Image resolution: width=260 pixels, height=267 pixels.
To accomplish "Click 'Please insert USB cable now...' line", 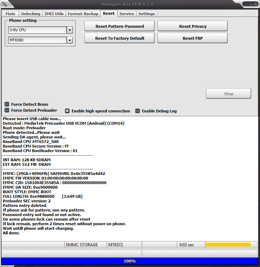I will coord(32,119).
